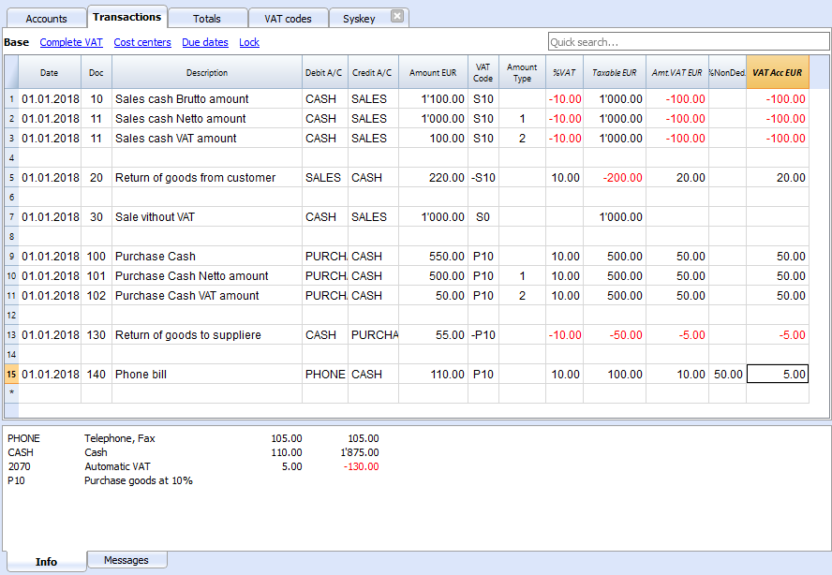Select row header number 5
This screenshot has width=832, height=575.
click(x=11, y=178)
